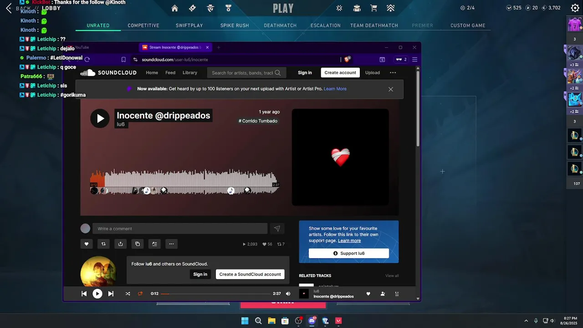Seek on the bottom player progress bar
Screen dimensions: 583x328
[x=215, y=294]
